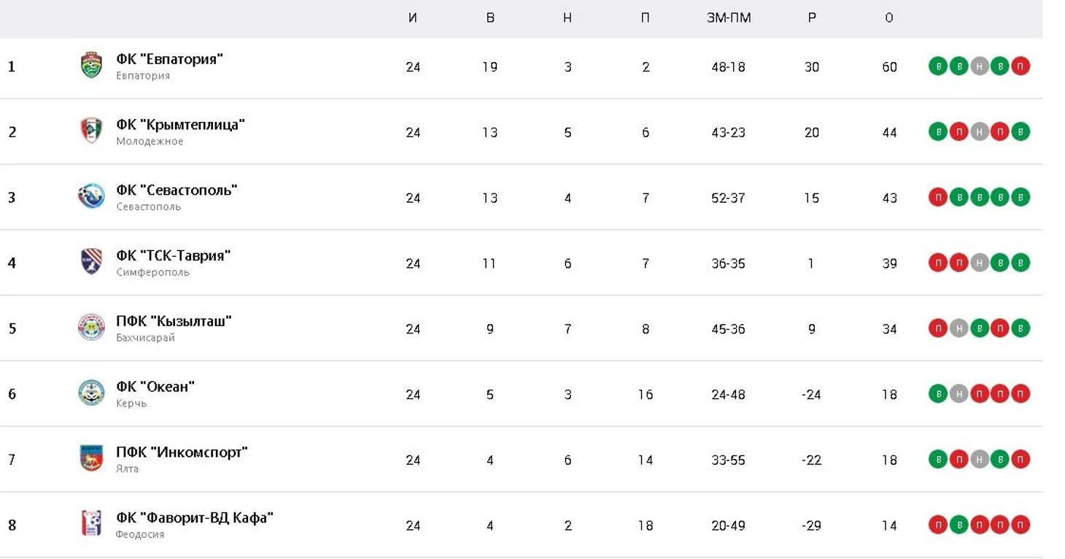The image size is (1065, 559).
Task: Click Sevastopol's first red loss form circle
Action: pos(938,197)
